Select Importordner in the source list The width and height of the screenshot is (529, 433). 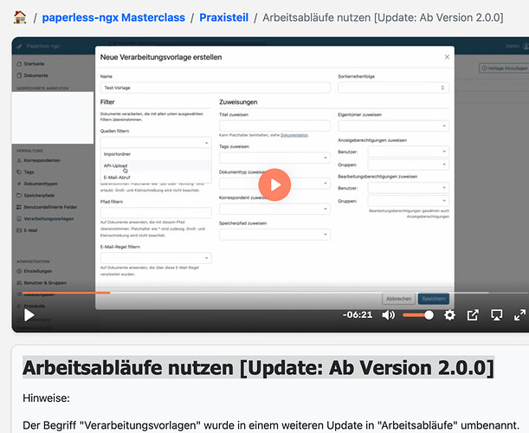tap(156, 154)
